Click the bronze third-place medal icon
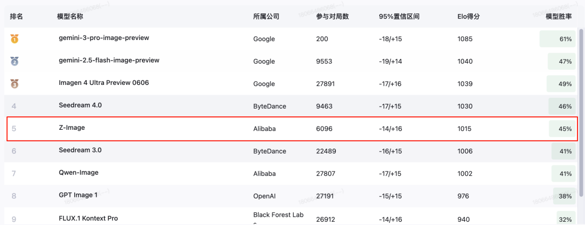585x225 pixels. pos(14,84)
